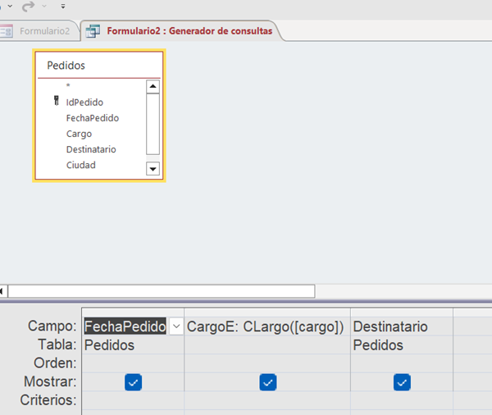This screenshot has width=492, height=415.
Task: Expand the FechaPedido field dropdown
Action: (x=176, y=326)
